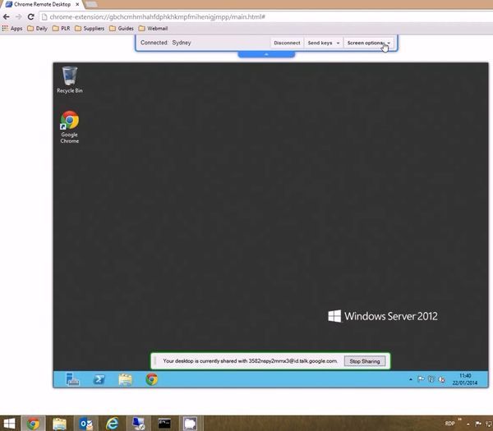
Task: Click the local Windows Start button
Action: pos(8,424)
